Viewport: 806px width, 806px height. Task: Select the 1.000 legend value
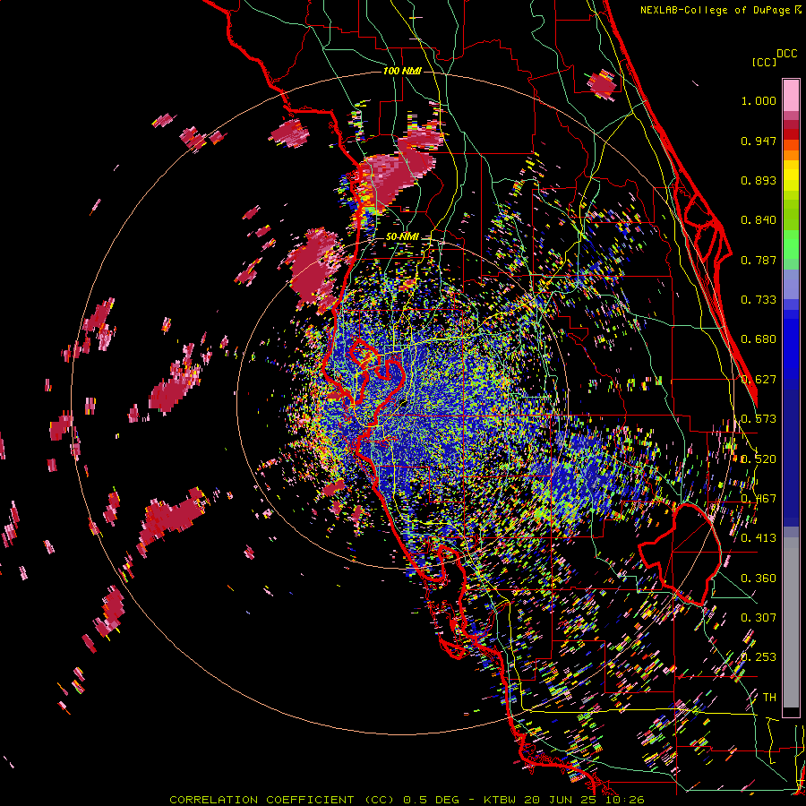click(x=759, y=100)
